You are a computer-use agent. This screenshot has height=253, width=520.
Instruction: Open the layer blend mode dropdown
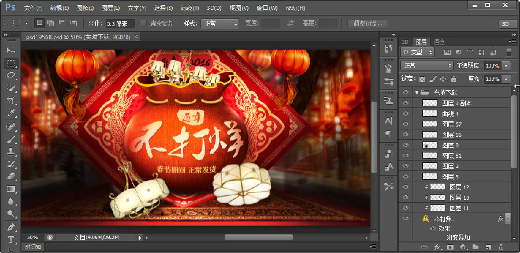[426, 65]
